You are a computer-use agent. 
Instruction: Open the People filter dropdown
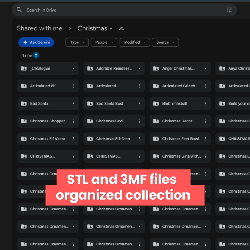pyautogui.click(x=104, y=42)
